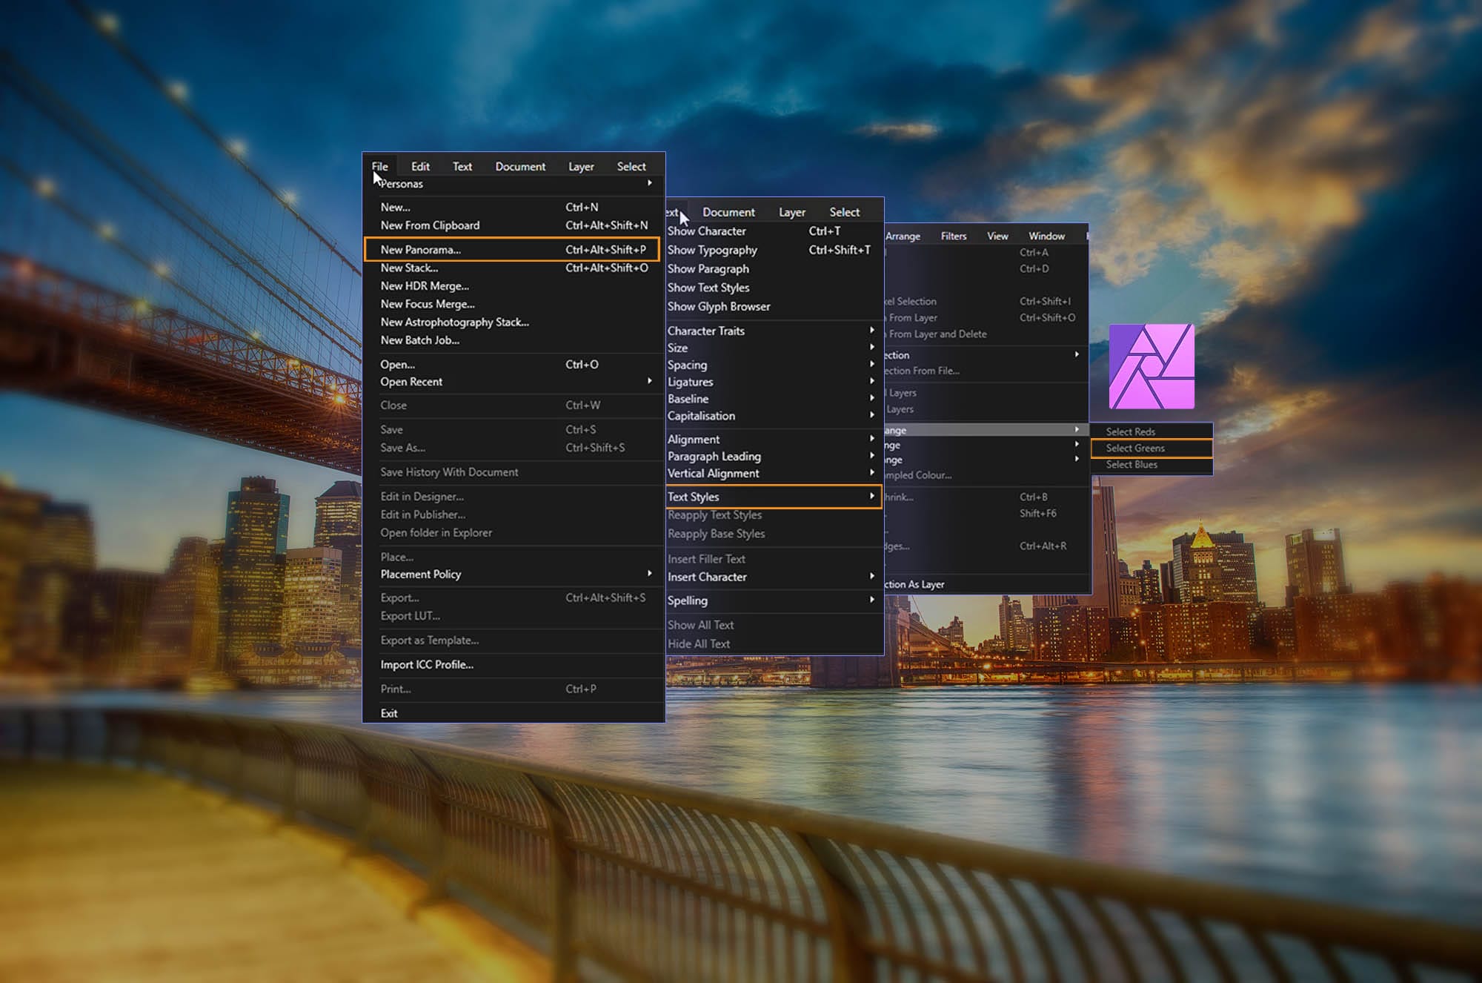Click Hide All Text
Screen dimensions: 1482x983
(698, 643)
